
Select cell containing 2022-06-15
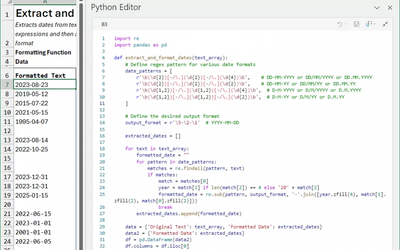point(45,214)
